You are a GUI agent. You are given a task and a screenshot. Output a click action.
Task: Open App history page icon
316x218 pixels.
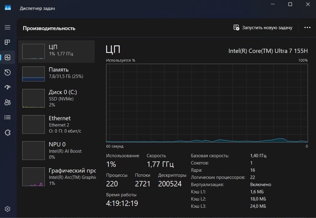coord(8,72)
